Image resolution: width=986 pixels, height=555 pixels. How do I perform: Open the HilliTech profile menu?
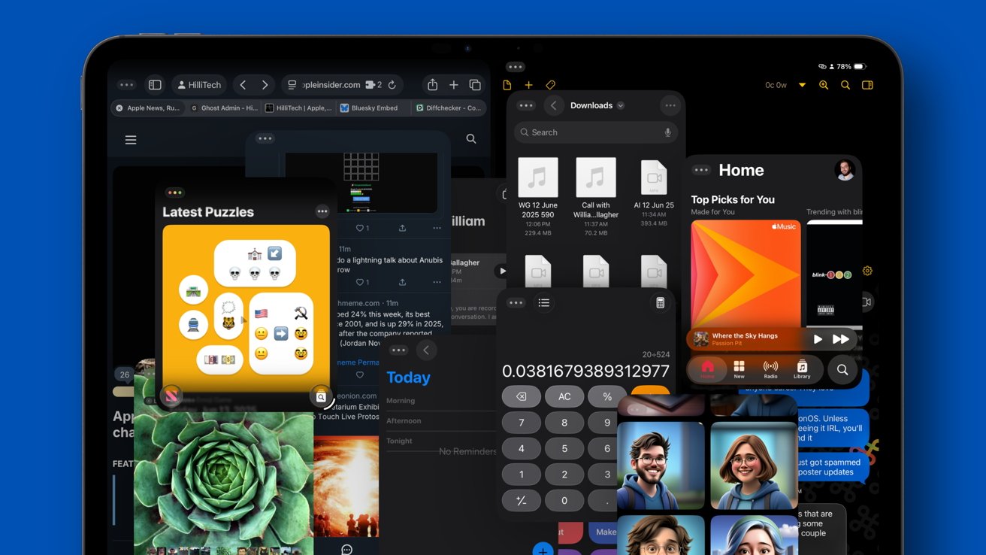[x=199, y=85]
